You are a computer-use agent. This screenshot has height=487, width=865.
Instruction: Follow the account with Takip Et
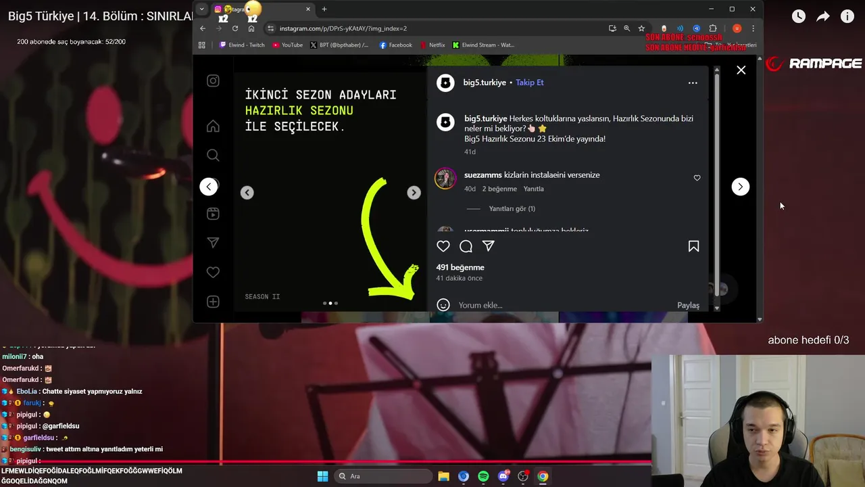530,83
